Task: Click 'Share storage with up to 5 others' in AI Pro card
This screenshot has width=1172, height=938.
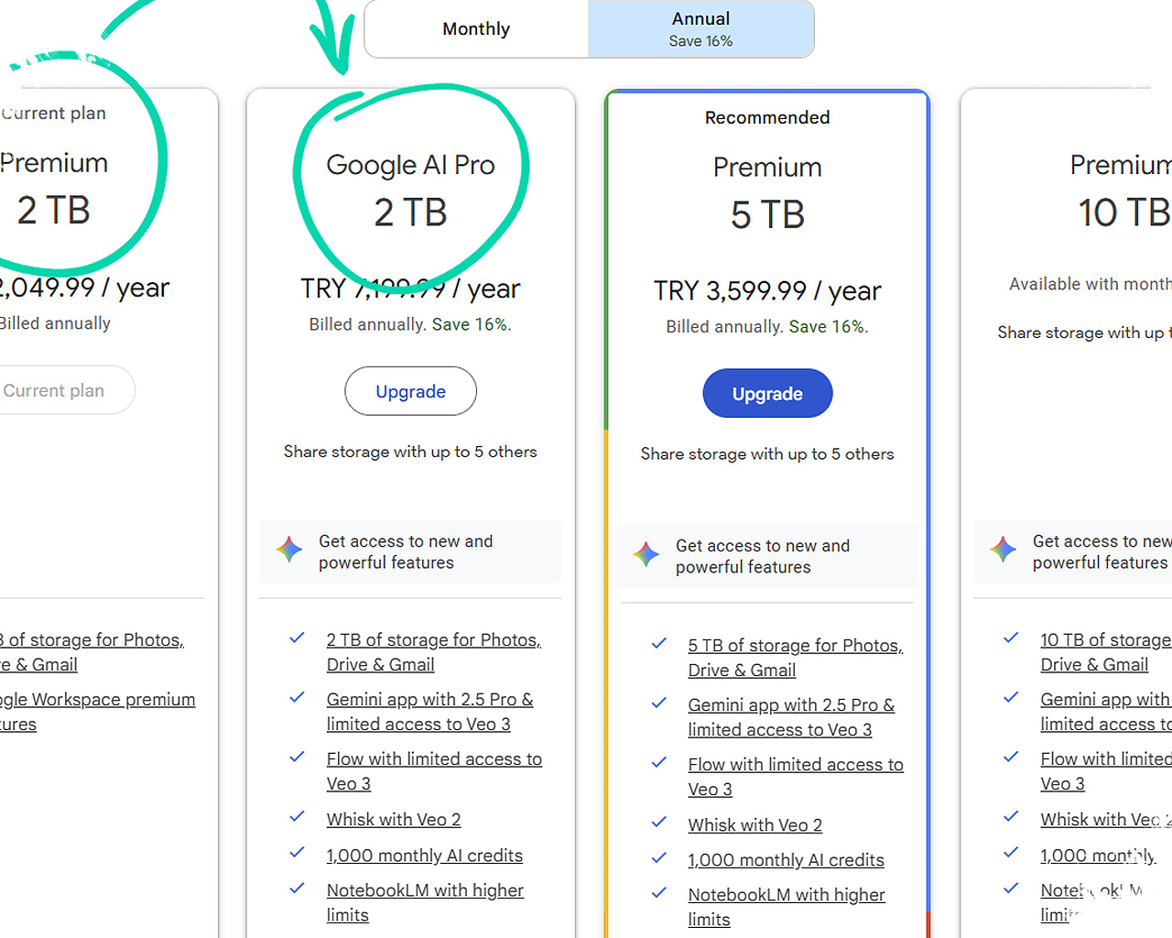Action: [x=410, y=452]
